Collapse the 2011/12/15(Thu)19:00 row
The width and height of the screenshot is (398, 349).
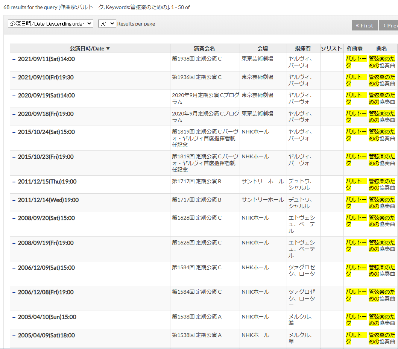click(14, 182)
